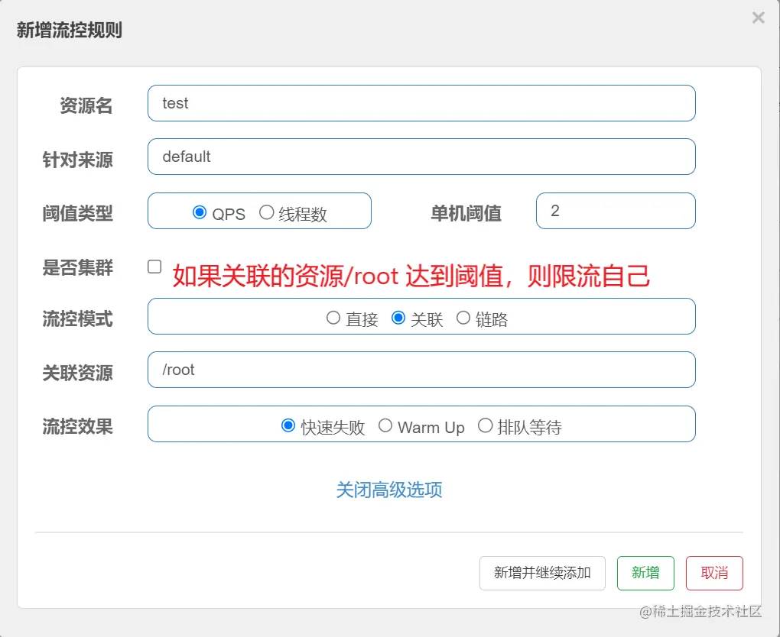Image resolution: width=780 pixels, height=637 pixels.
Task: Click the 针对来源 input containing default
Action: pyautogui.click(x=421, y=157)
